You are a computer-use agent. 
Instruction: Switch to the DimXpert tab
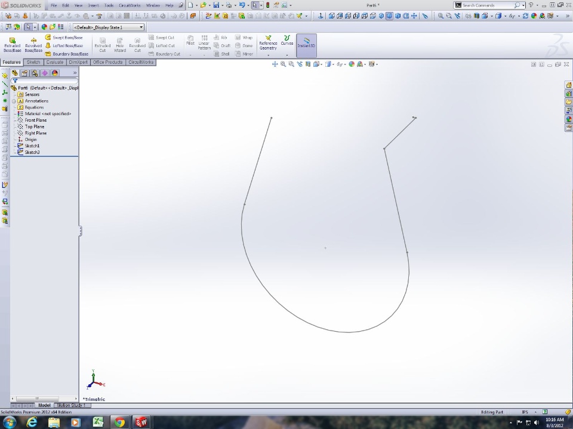78,62
